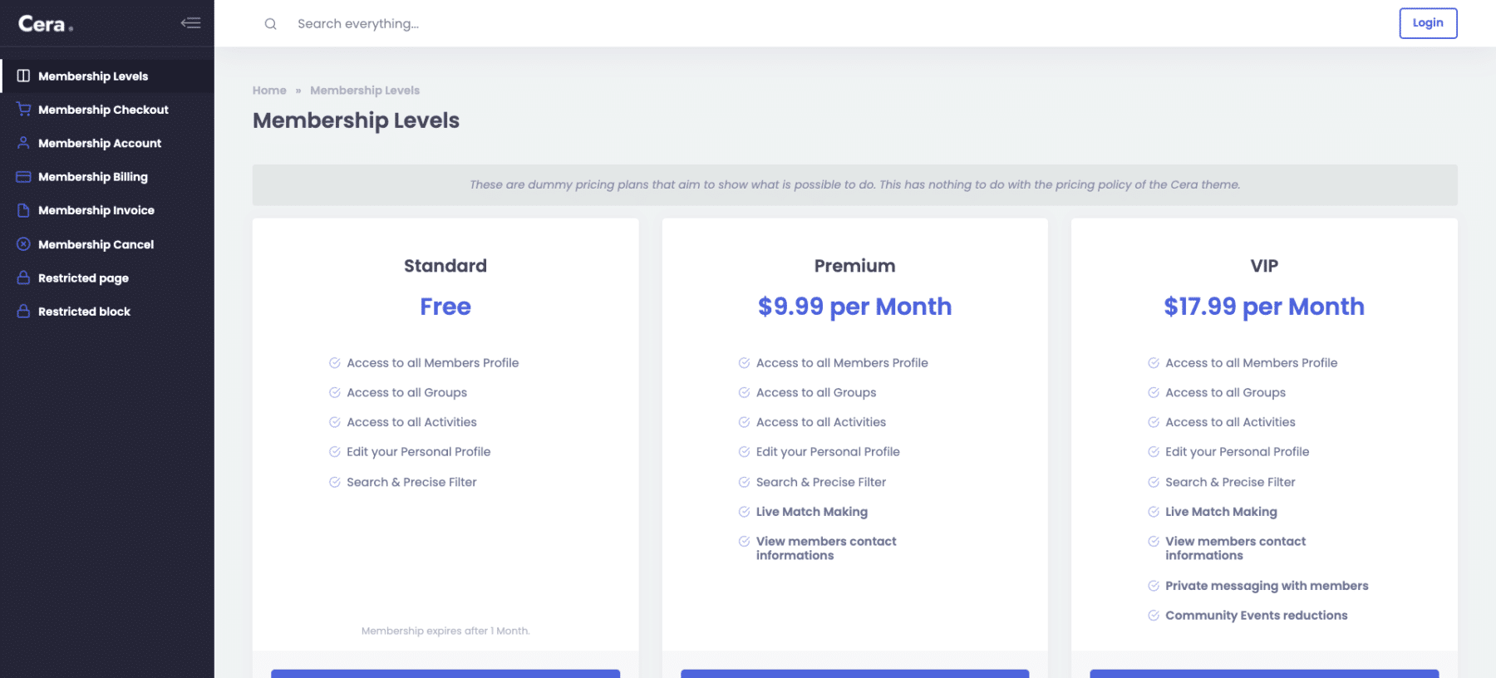Click the Membership Account person icon
Screen dimensions: 1496x678
coord(22,143)
